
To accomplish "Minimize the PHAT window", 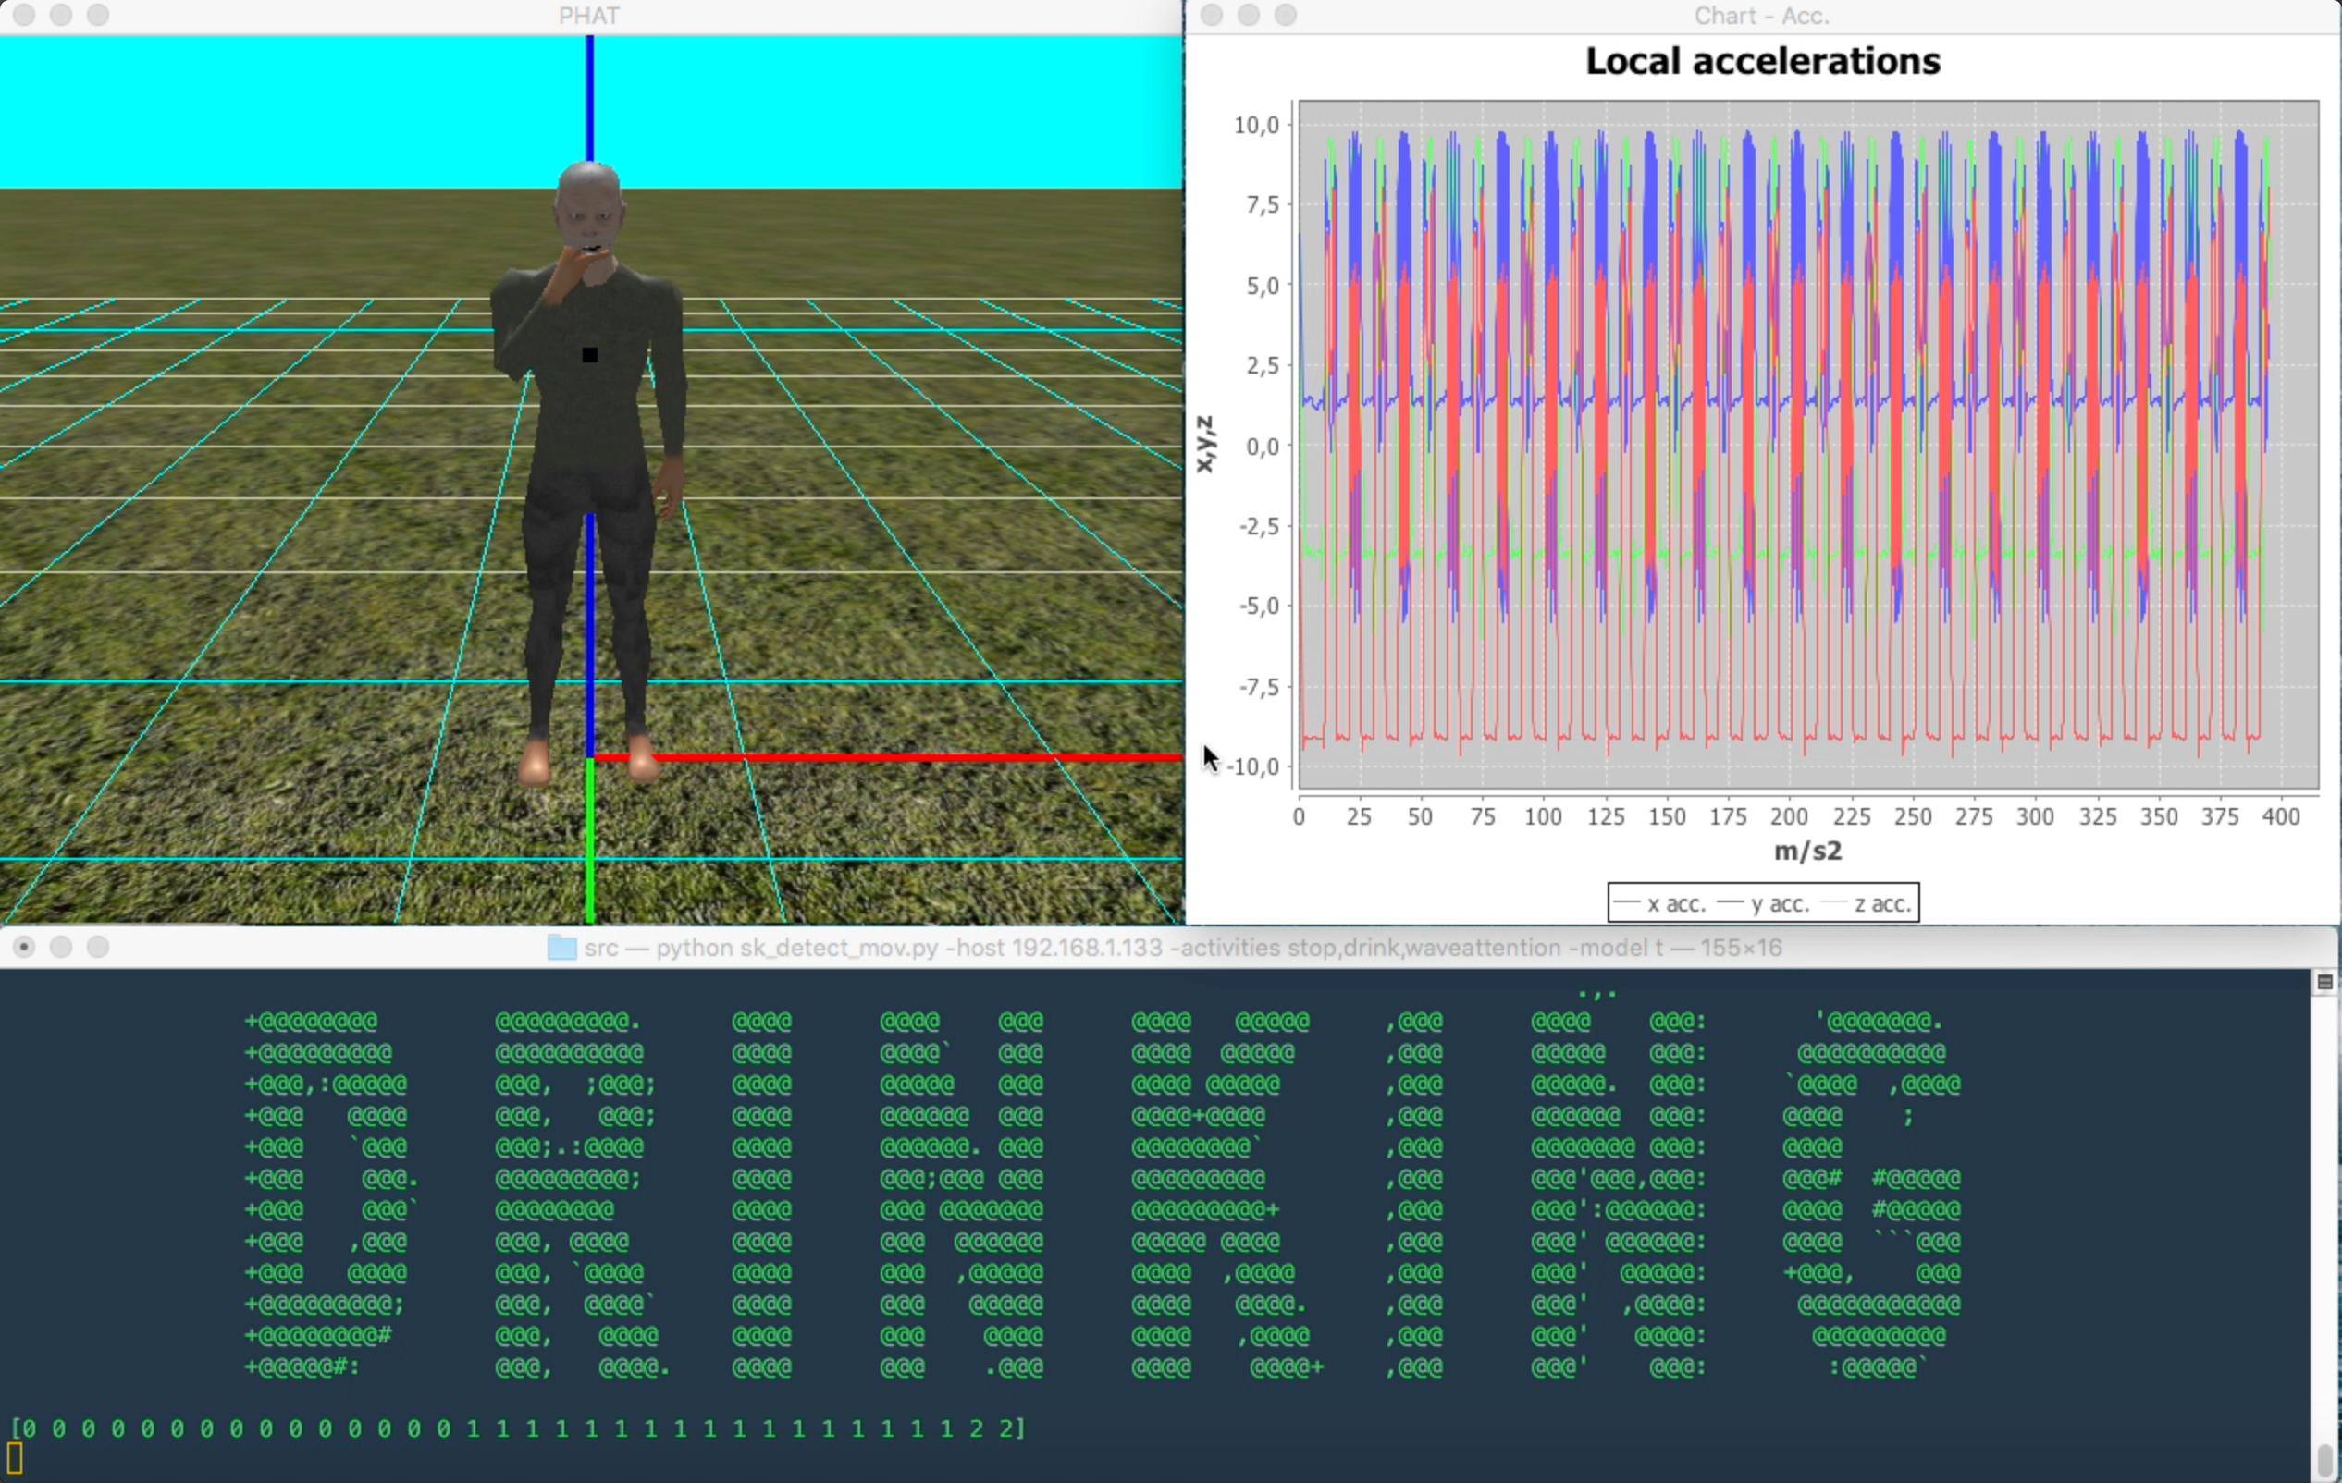I will pyautogui.click(x=60, y=15).
